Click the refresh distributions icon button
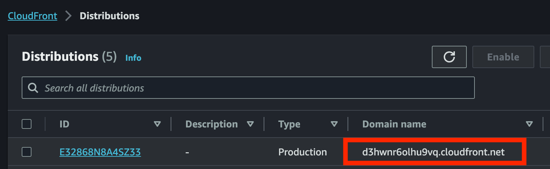 click(x=449, y=57)
